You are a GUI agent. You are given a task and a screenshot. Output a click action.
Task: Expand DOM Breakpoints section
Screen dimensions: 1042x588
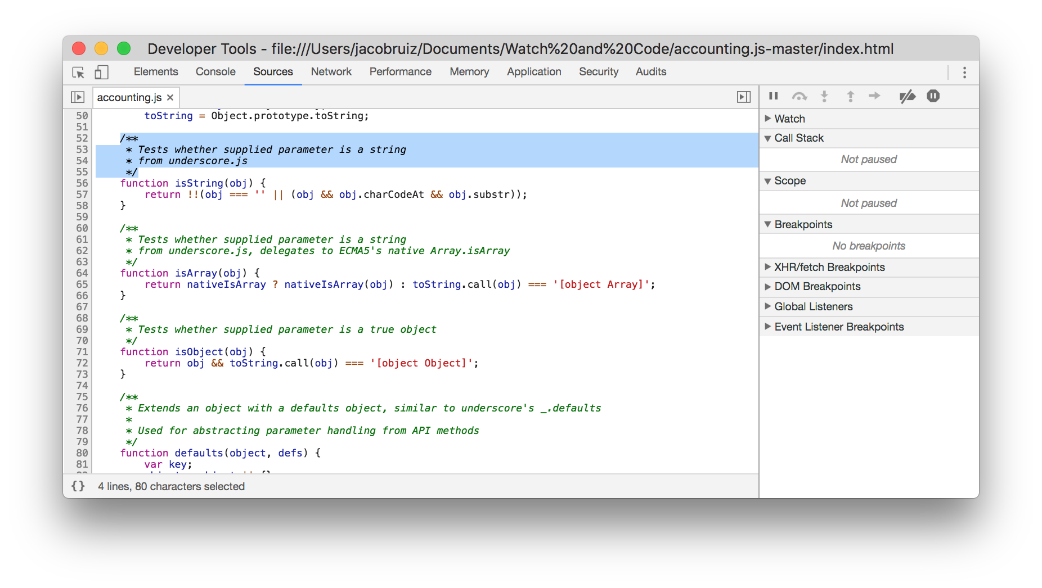click(x=869, y=287)
